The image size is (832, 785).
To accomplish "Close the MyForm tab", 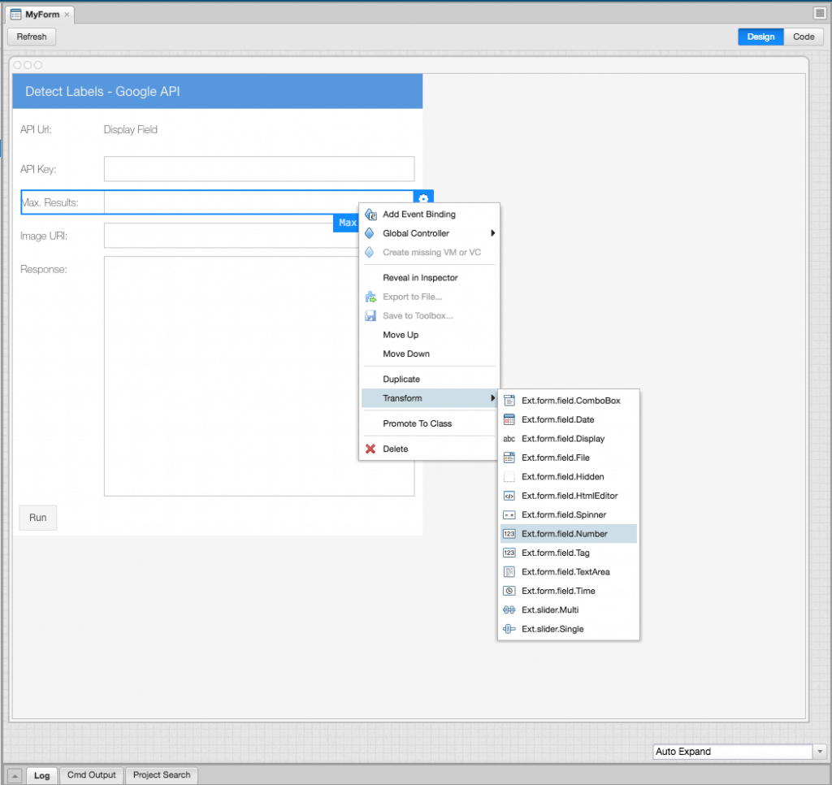I will coord(67,15).
